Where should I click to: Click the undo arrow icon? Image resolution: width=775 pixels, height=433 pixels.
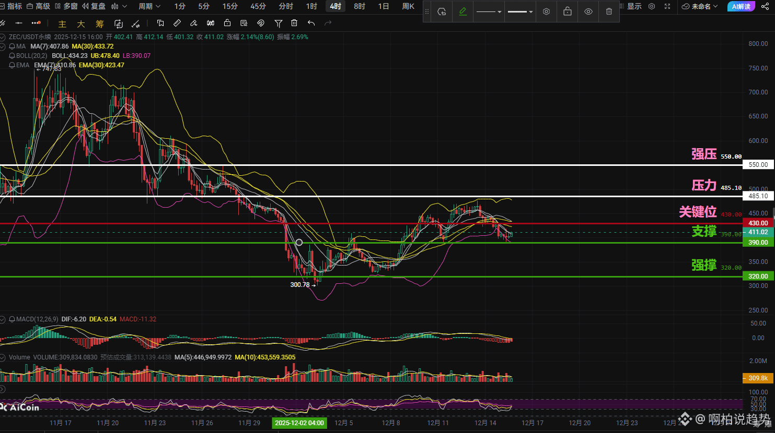click(311, 23)
